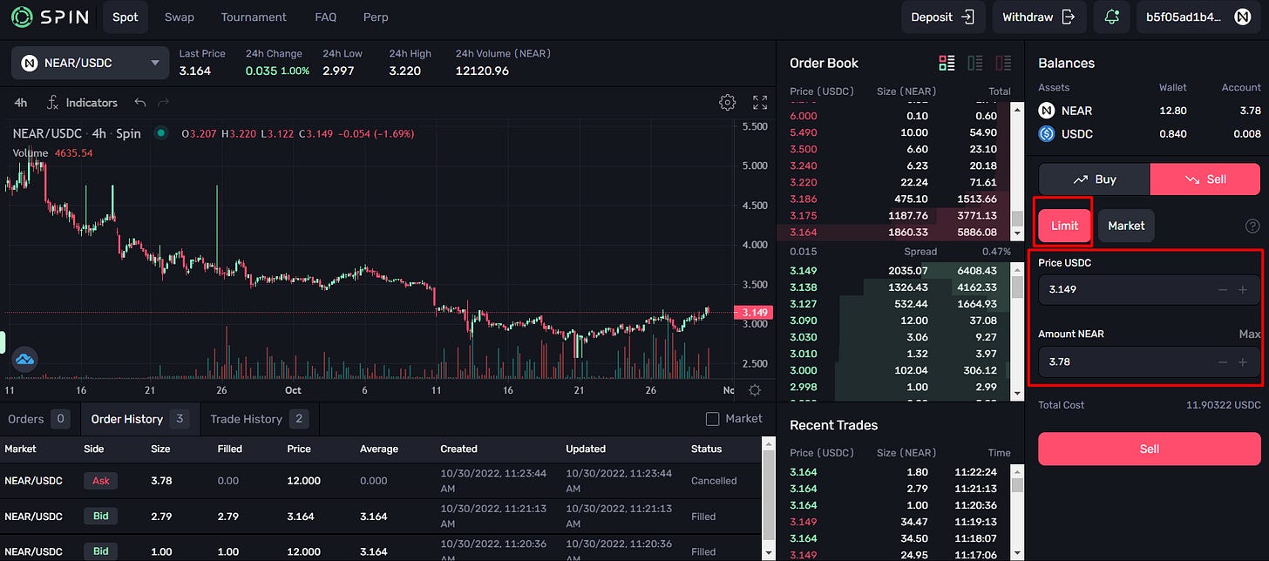The height and width of the screenshot is (561, 1269).
Task: Select Limit order type
Action: (1064, 226)
